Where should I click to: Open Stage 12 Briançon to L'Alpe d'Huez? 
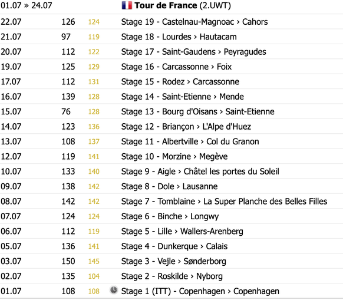pos(186,127)
